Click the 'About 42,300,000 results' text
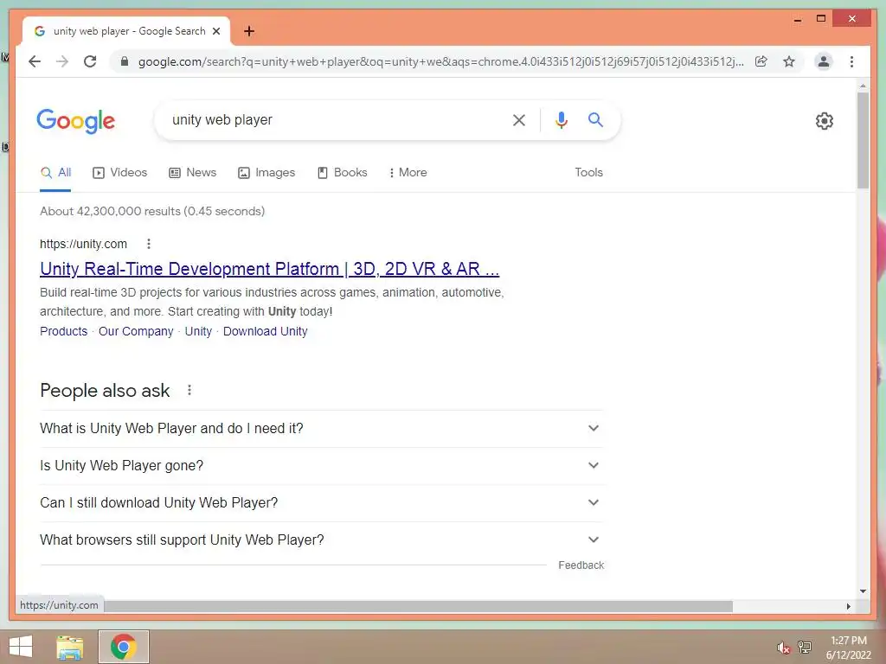Image resolution: width=886 pixels, height=664 pixels. 152,211
